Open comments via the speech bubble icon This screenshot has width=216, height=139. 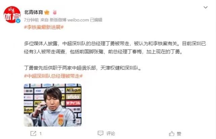(x=100, y=133)
